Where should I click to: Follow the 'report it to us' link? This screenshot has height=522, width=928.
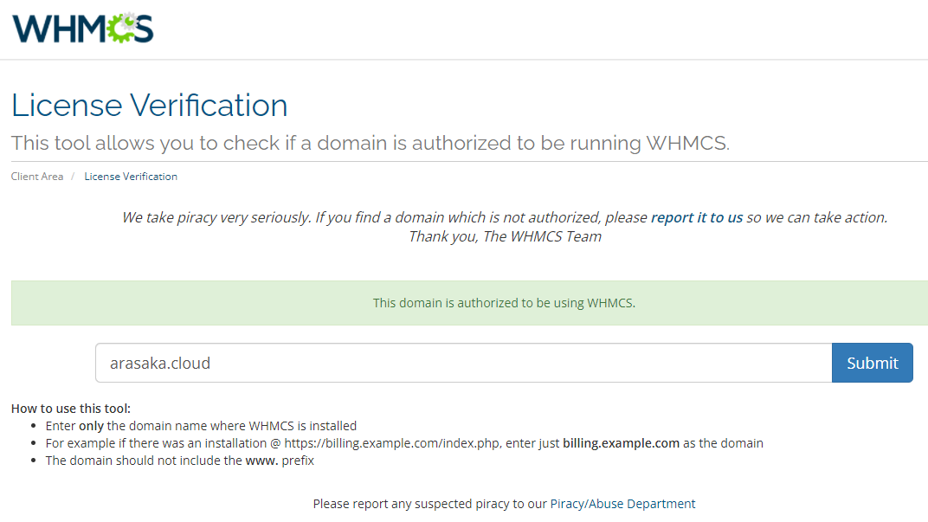(697, 217)
